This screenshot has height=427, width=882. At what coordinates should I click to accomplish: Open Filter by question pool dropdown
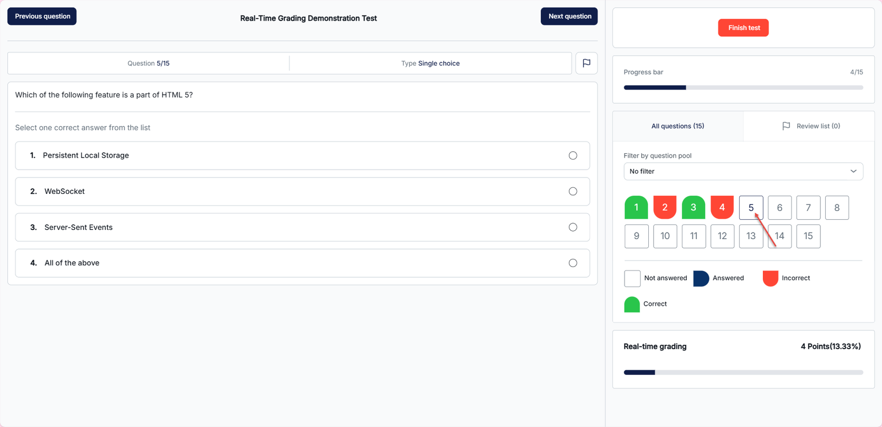[743, 171]
